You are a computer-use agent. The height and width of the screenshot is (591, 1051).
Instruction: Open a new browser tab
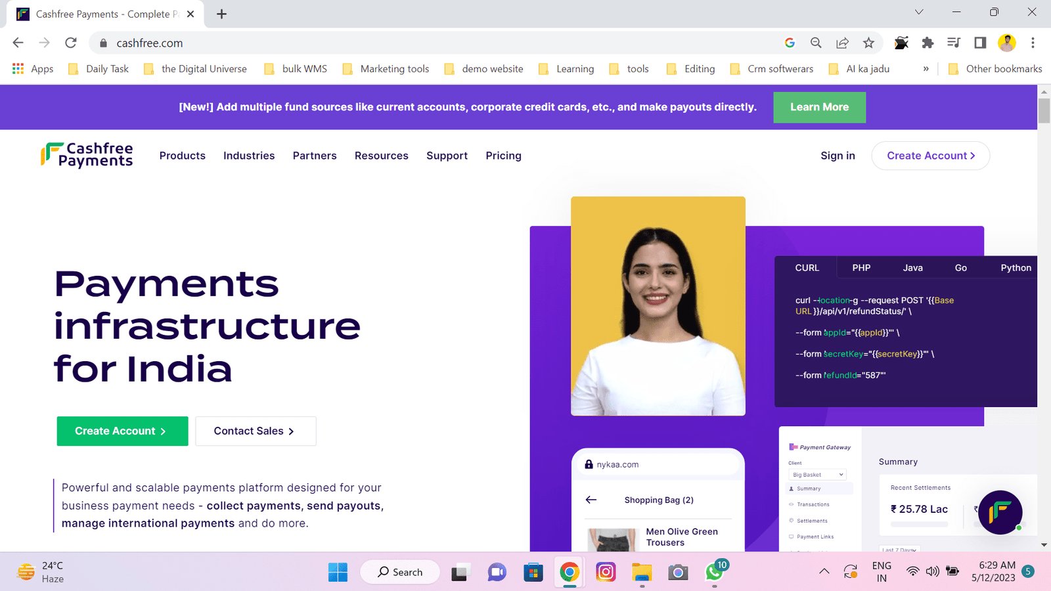pos(222,14)
